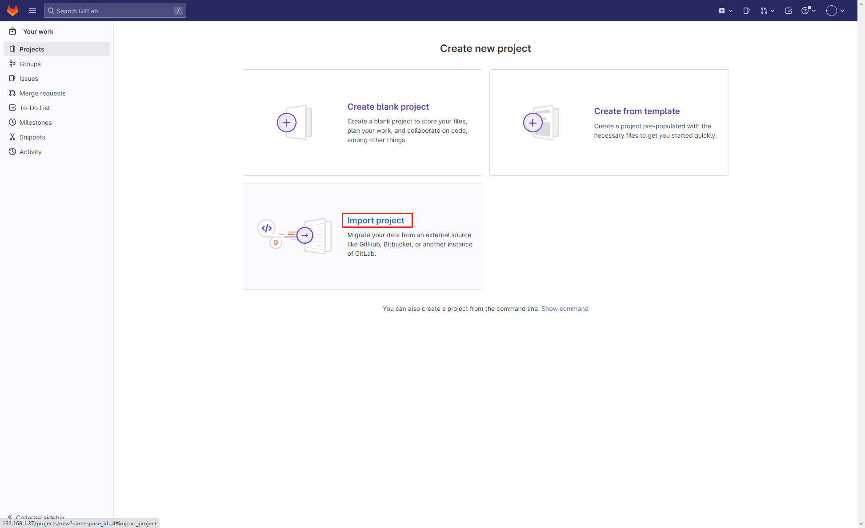This screenshot has width=865, height=528.
Task: Open Snippets in the sidebar
Action: 56,137
